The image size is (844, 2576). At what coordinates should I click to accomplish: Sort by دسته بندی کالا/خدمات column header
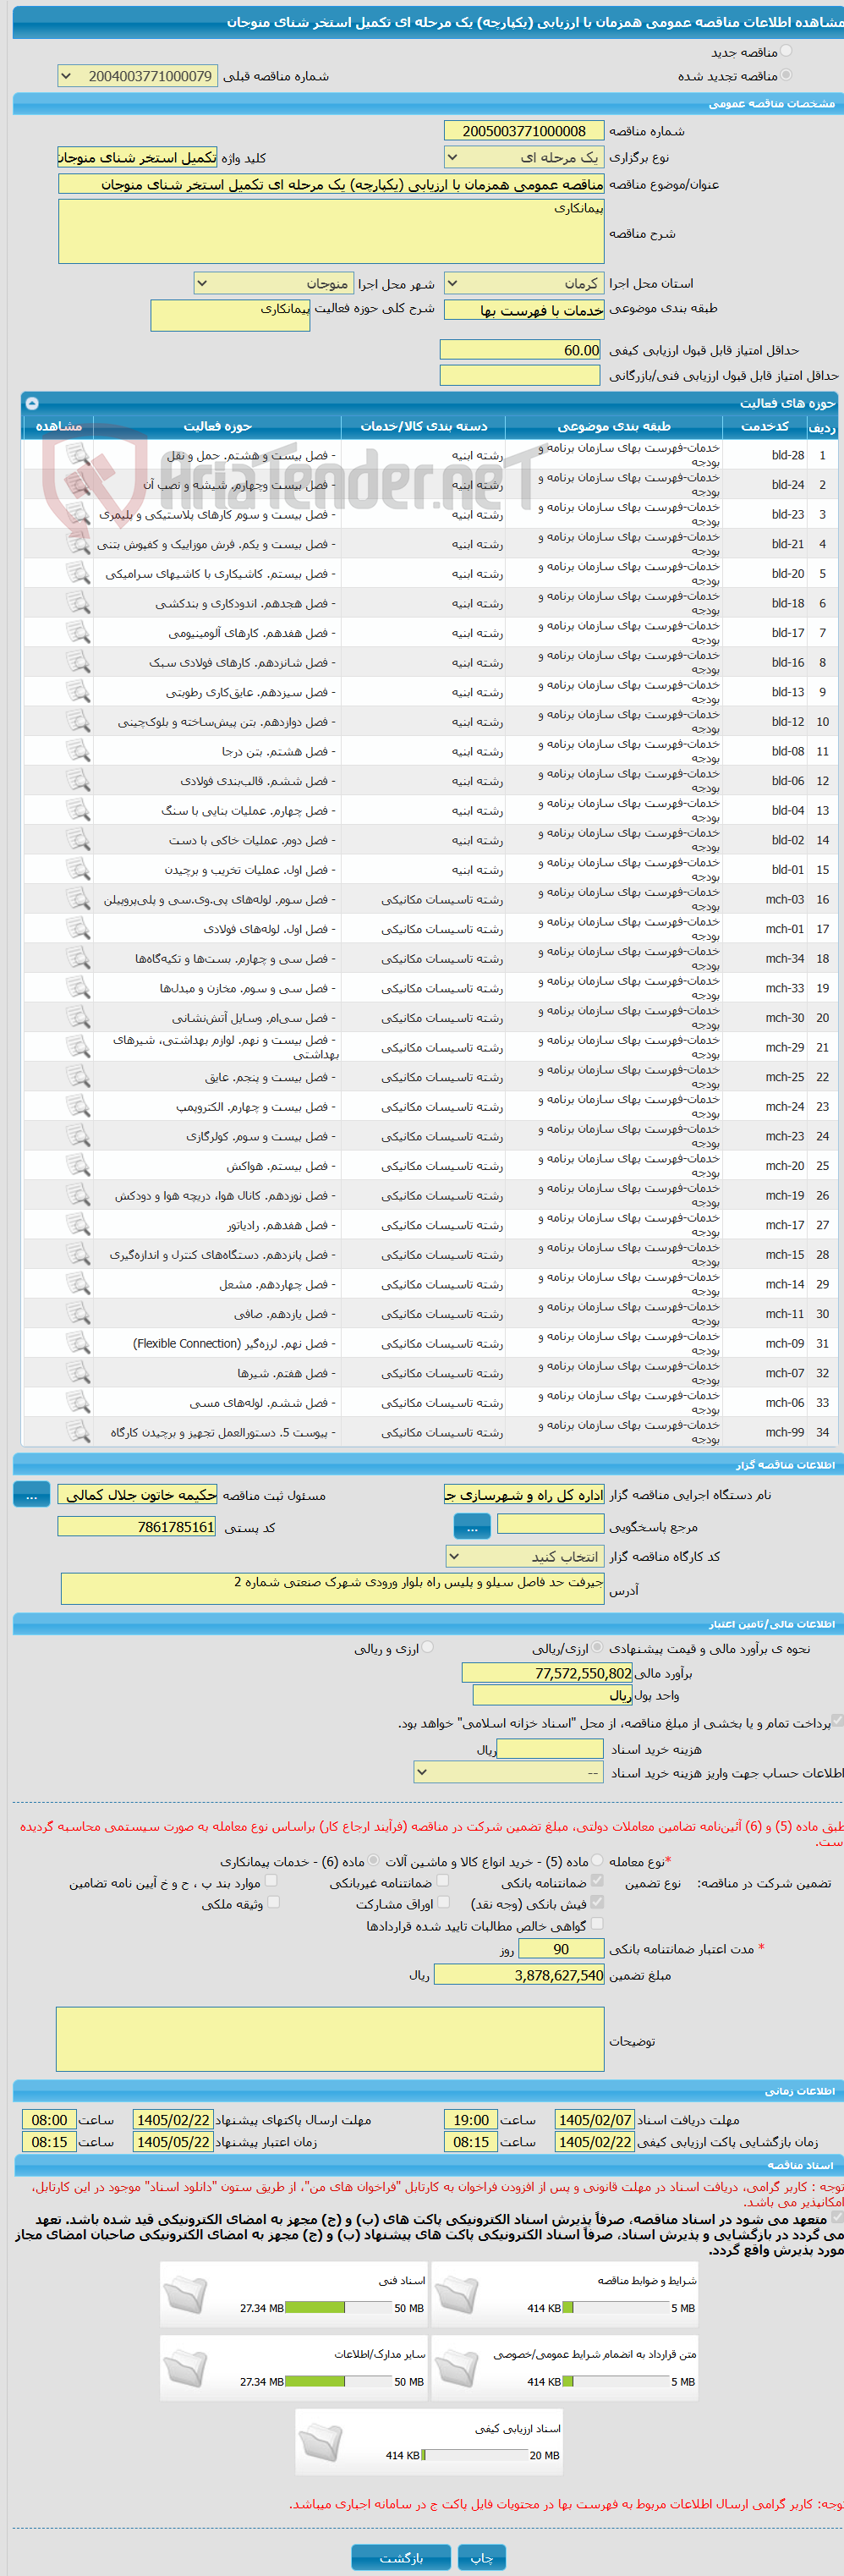point(424,426)
